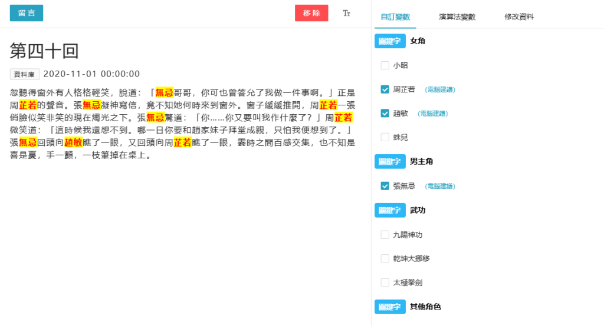Click the 關鍵字 badge beside 武功

coord(390,210)
